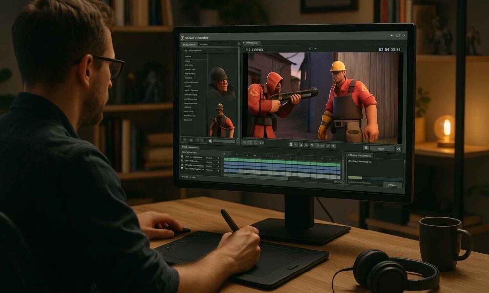Select the first tab of the left browser panel
This screenshot has width=489, height=293.
189,45
